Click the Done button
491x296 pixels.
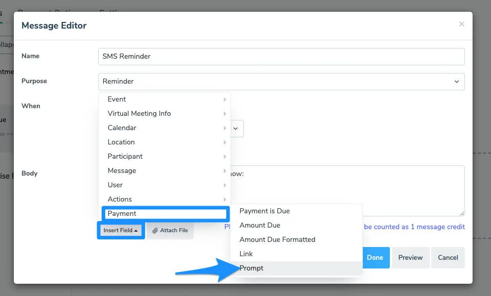click(376, 258)
